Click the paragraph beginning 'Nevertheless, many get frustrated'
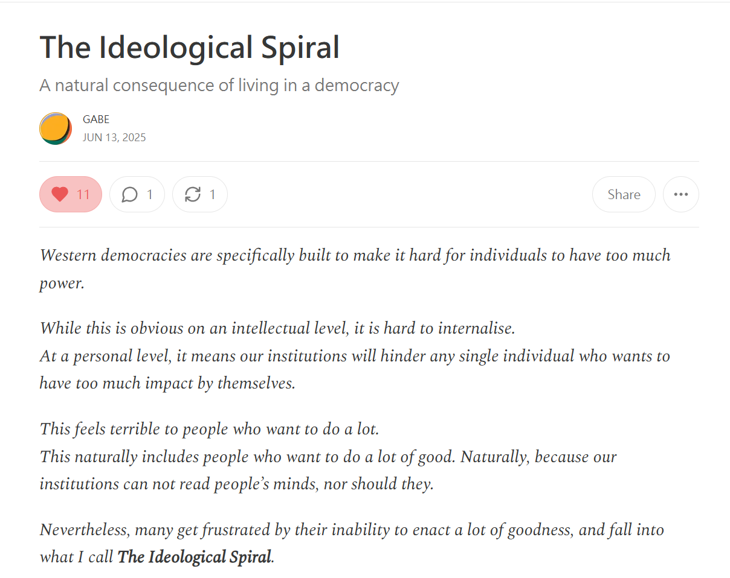This screenshot has height=578, width=730. tap(352, 543)
